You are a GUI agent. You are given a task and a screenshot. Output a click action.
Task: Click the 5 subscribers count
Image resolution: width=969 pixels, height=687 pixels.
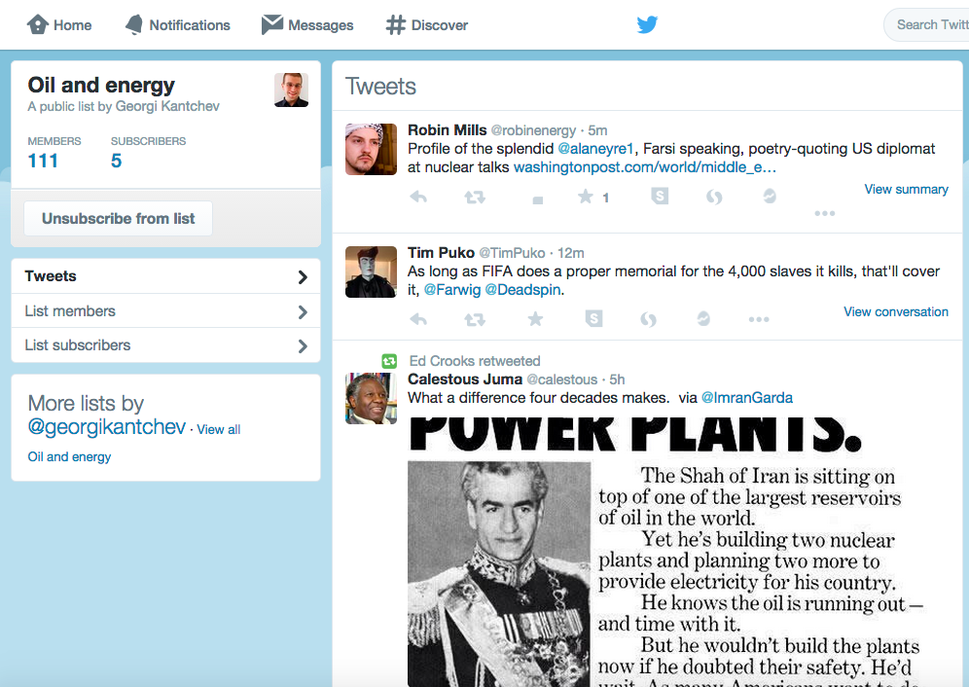116,161
